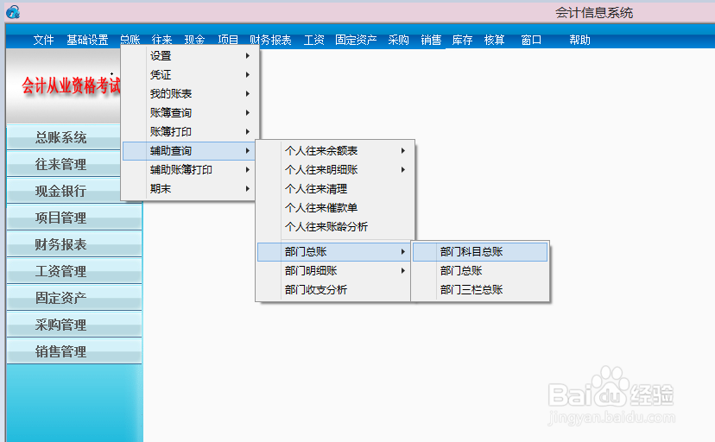Open the 基础设置 menu
The height and width of the screenshot is (442, 715).
coord(87,40)
